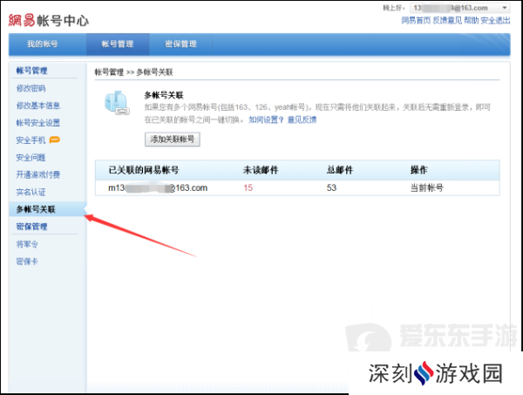Open 安全问题 in the sidebar
The width and height of the screenshot is (523, 395).
31,158
